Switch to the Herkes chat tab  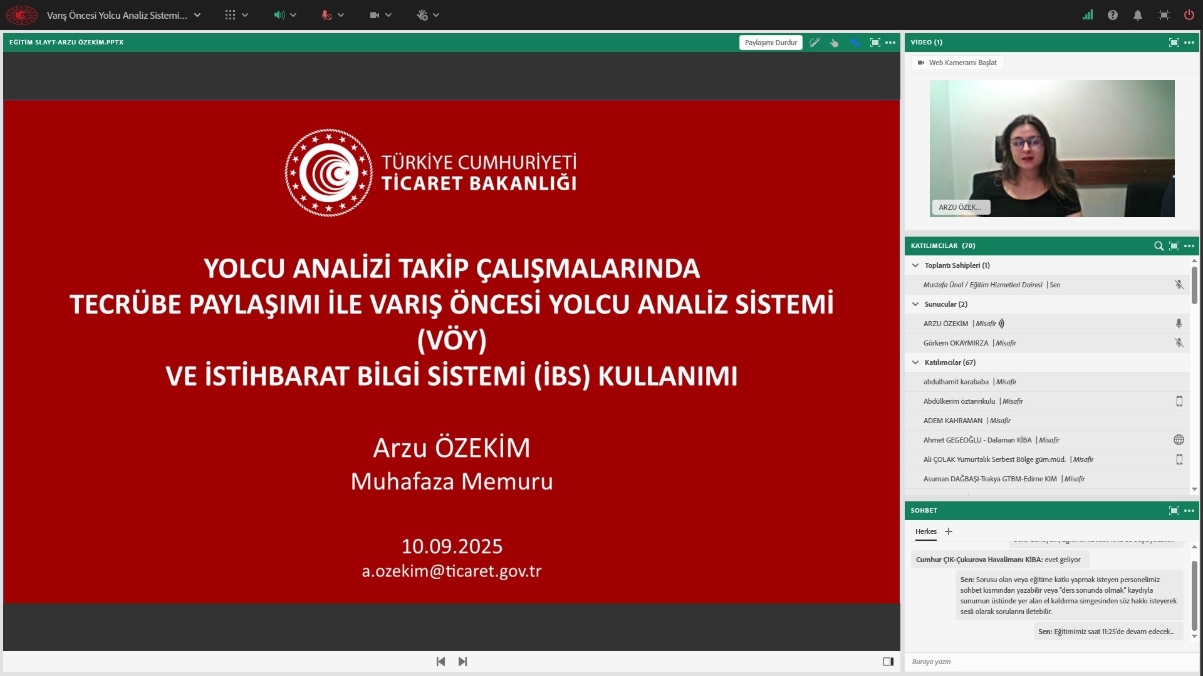tap(925, 531)
